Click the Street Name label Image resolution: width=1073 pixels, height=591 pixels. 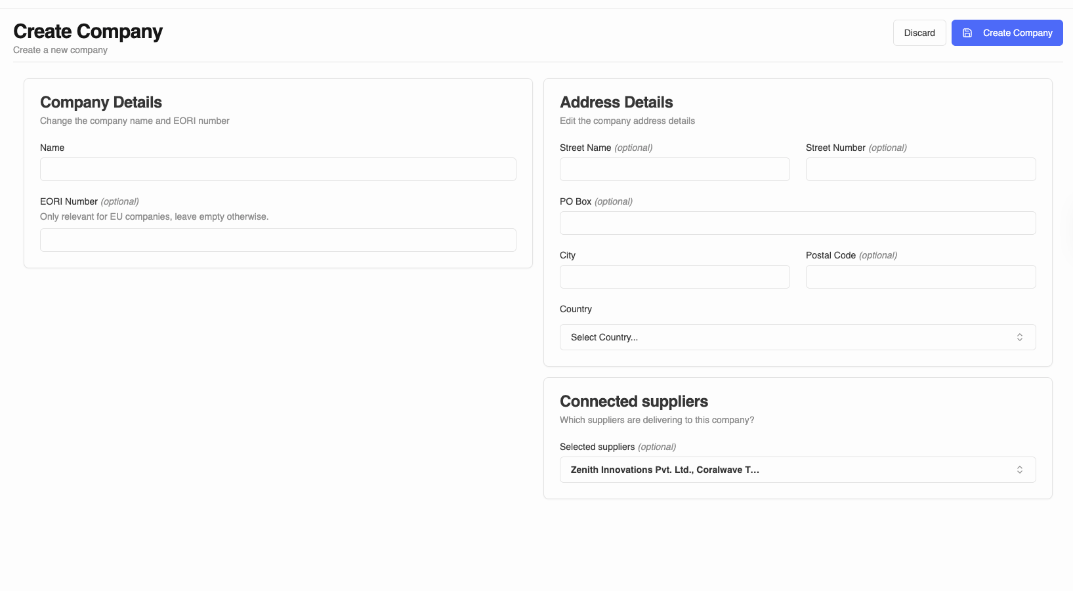585,148
